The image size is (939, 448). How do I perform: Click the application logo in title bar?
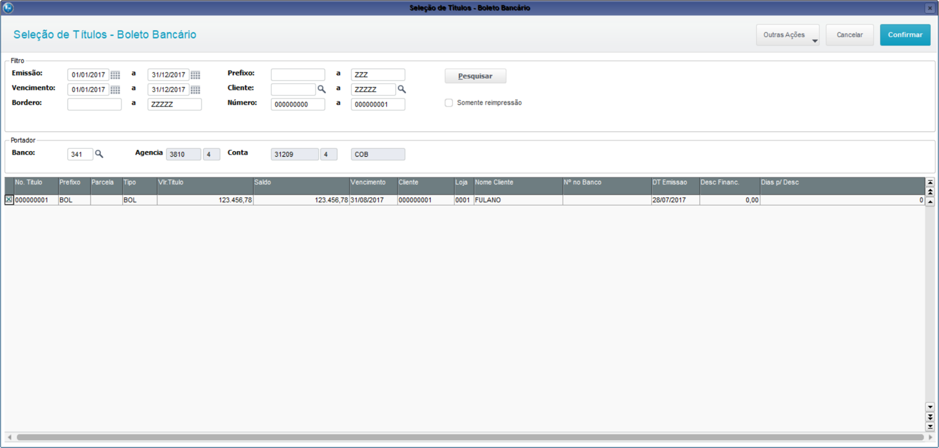point(8,8)
